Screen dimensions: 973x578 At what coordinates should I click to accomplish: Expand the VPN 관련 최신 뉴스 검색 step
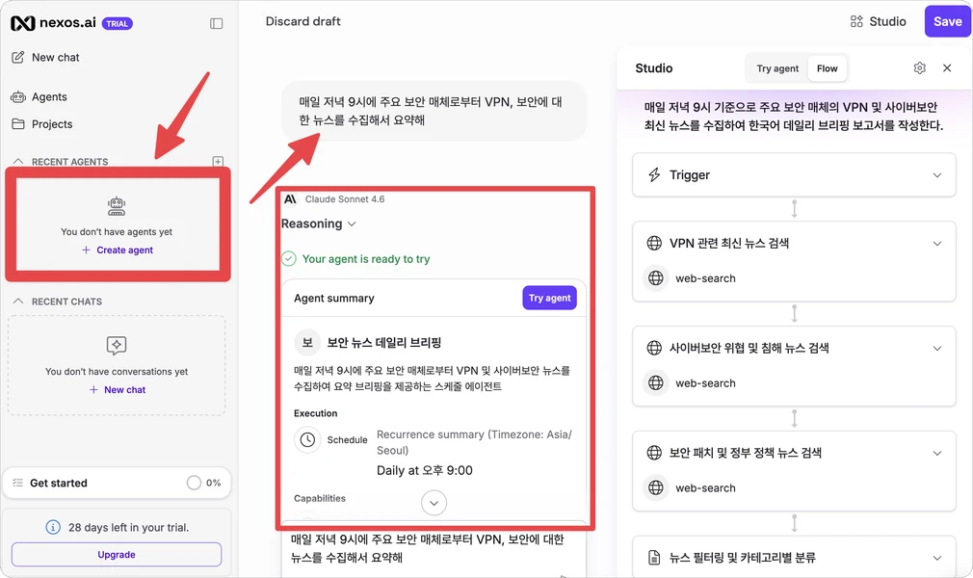(794, 243)
